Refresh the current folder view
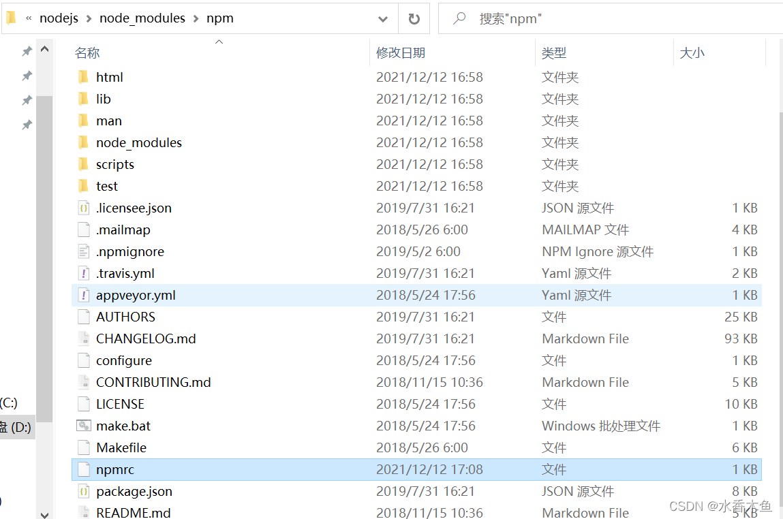This screenshot has height=519, width=783. click(x=414, y=19)
